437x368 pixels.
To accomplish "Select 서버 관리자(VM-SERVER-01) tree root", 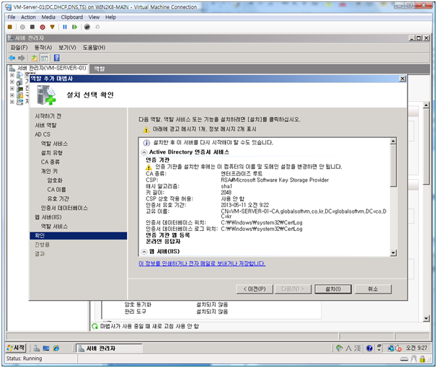I will [x=51, y=68].
